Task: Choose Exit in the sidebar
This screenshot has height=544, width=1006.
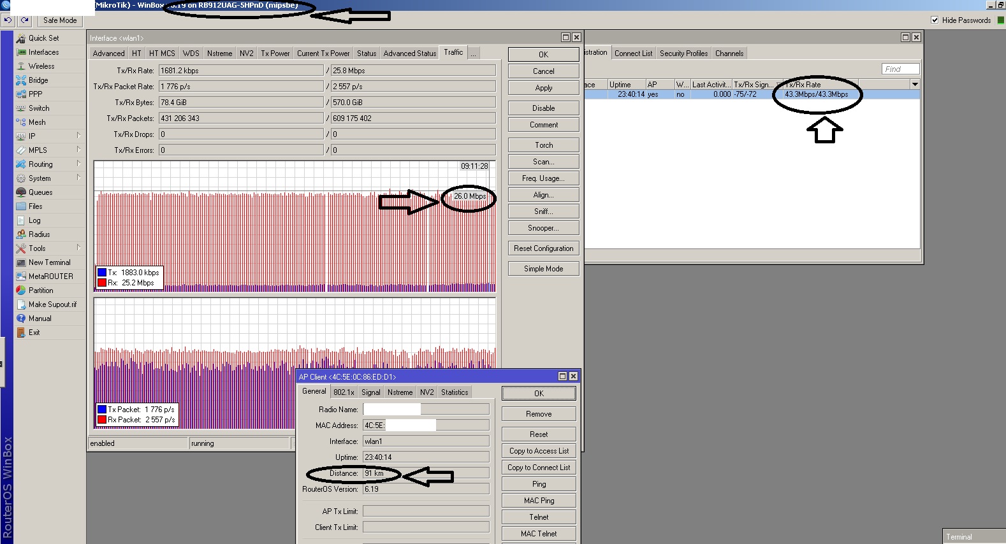Action: click(x=34, y=333)
